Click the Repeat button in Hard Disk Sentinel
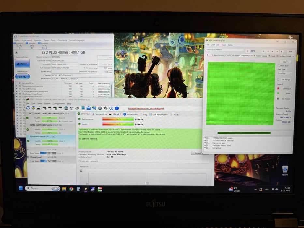 198,153
